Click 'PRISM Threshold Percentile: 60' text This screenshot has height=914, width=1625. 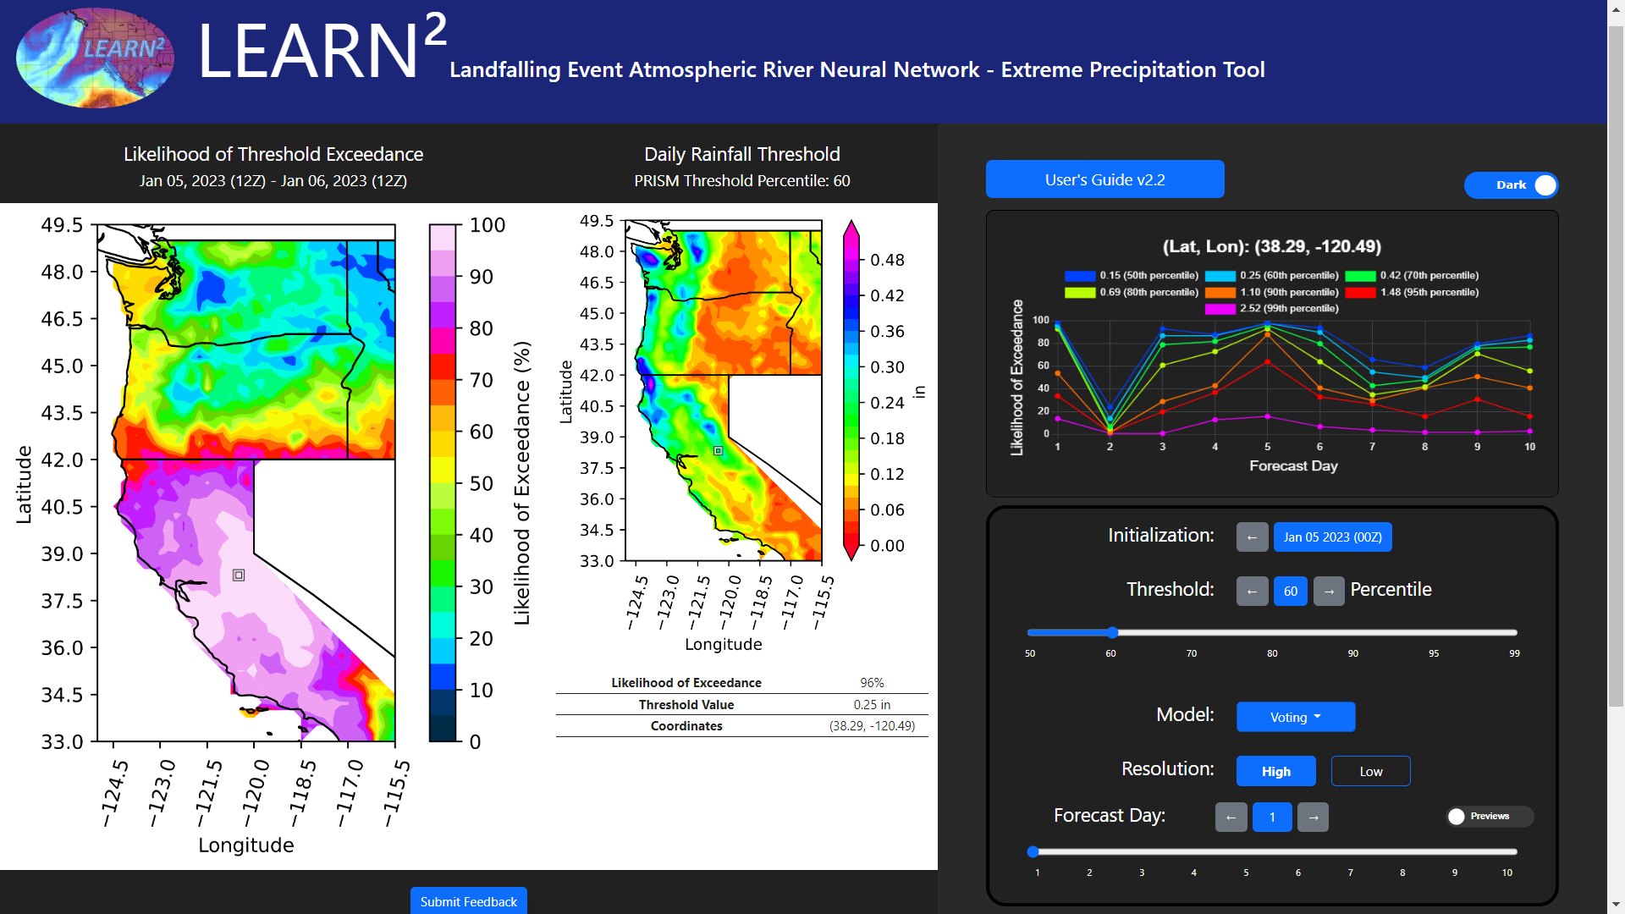tap(742, 181)
